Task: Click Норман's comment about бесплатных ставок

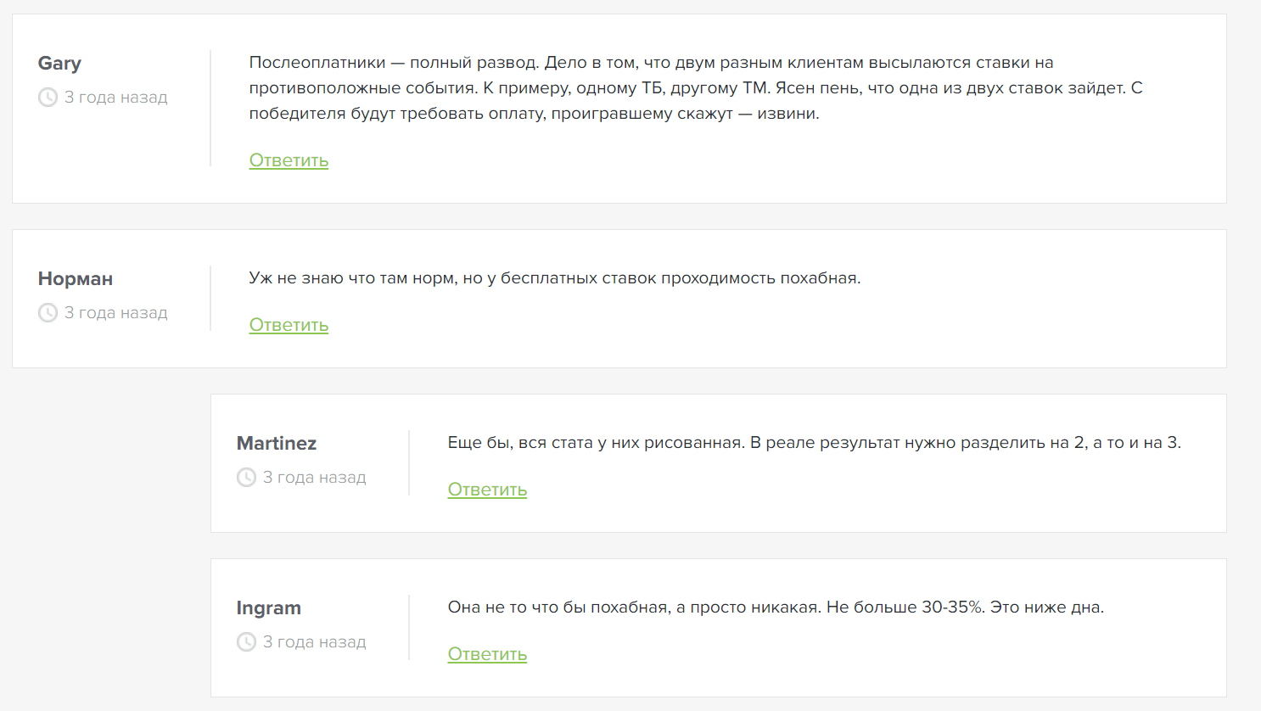Action: point(555,278)
